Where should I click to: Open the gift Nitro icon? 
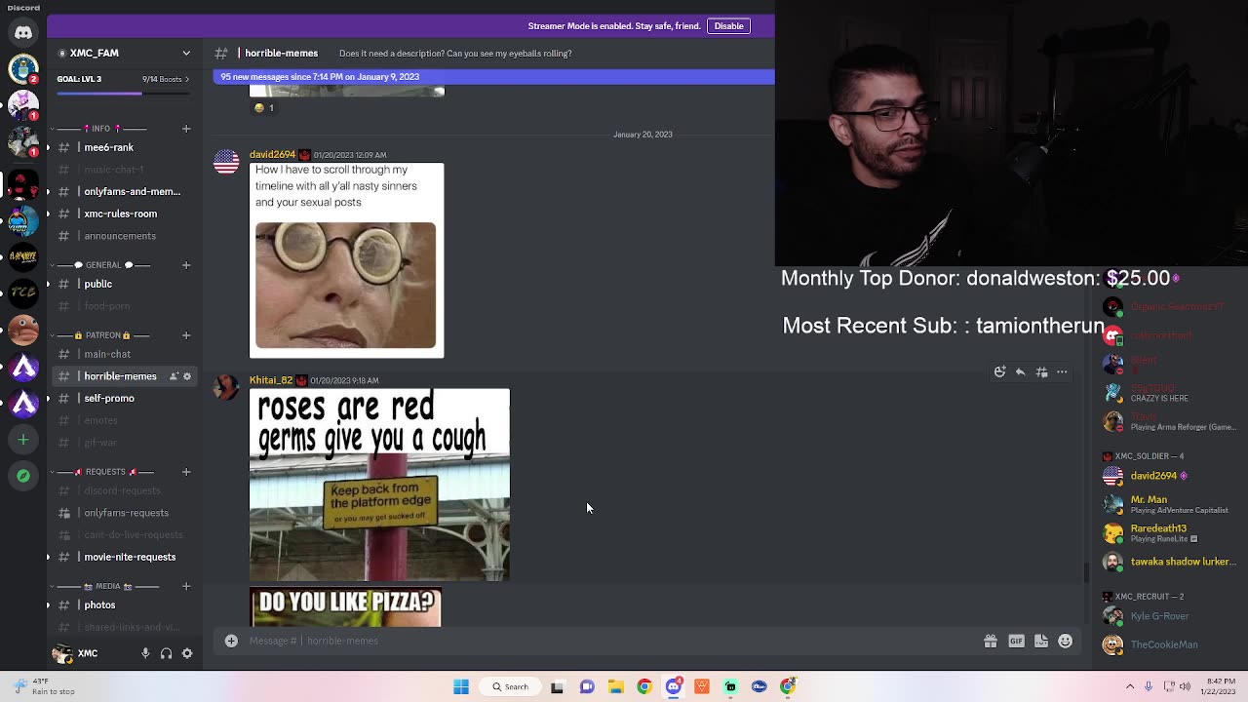[x=991, y=641]
